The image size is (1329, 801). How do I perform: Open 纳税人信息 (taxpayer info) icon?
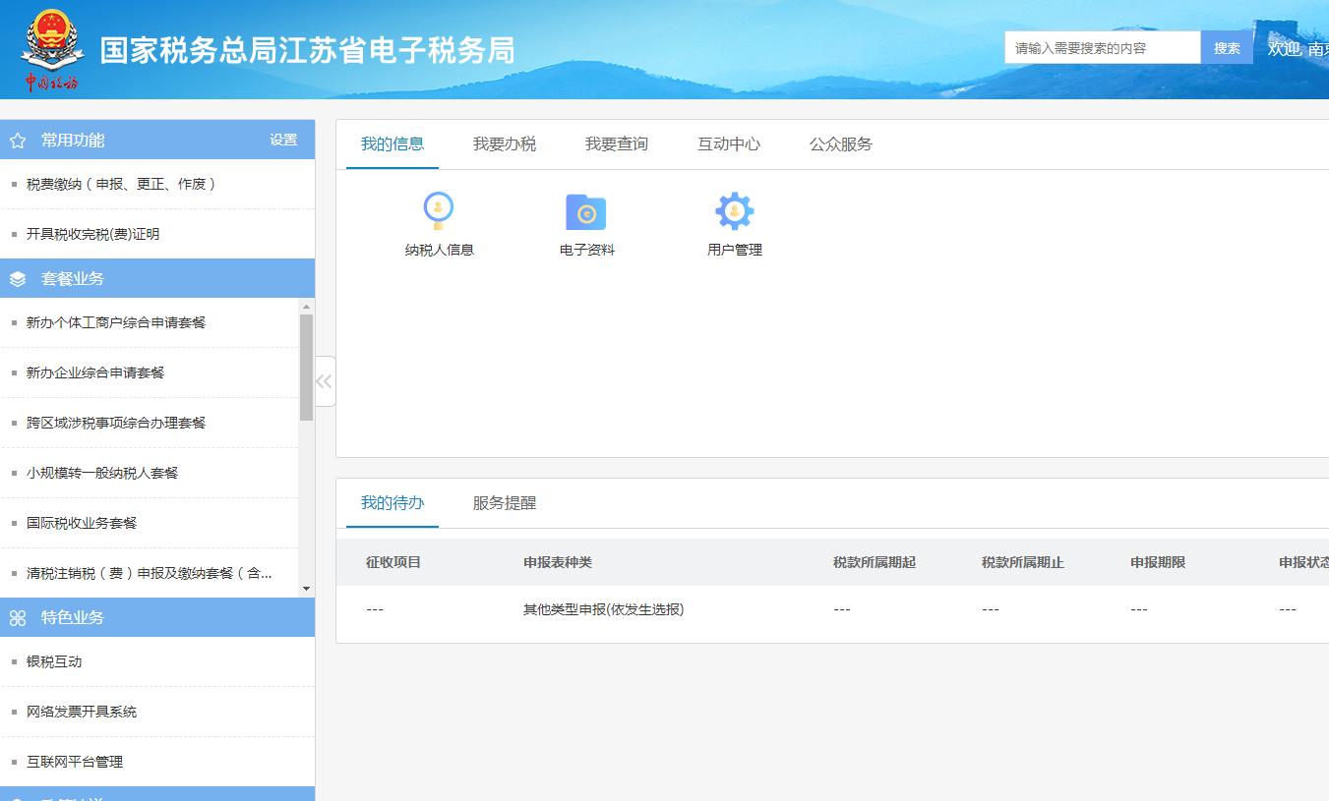(x=439, y=222)
